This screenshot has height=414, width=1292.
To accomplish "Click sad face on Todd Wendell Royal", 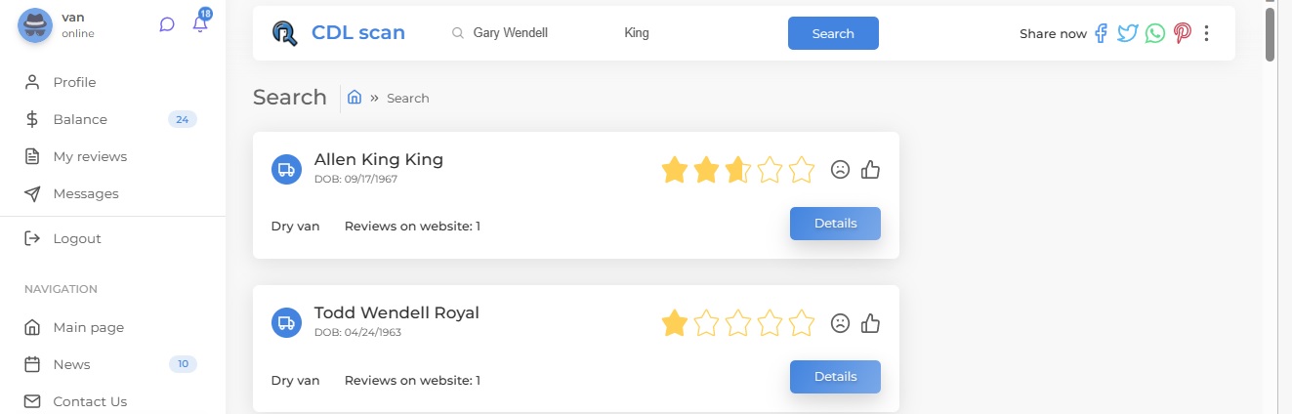I will (840, 323).
